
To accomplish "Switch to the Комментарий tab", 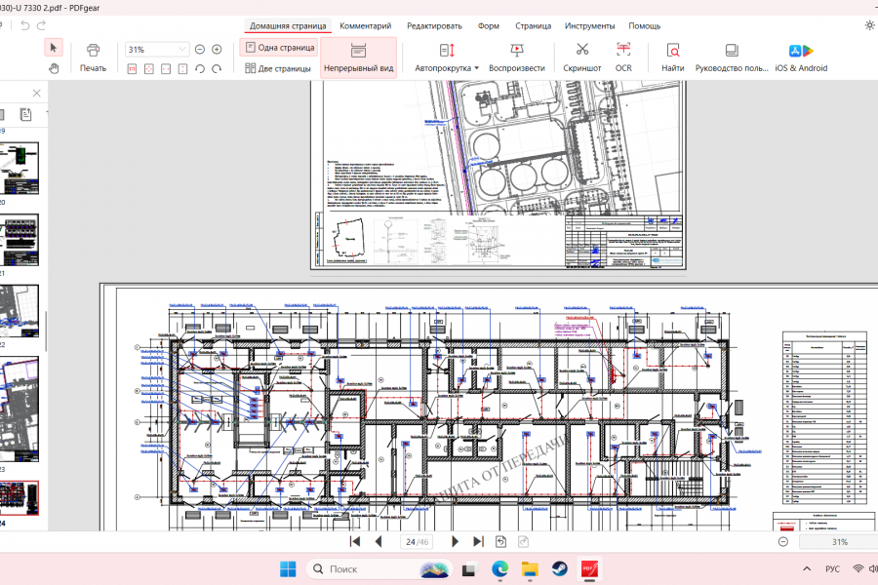I will (365, 25).
